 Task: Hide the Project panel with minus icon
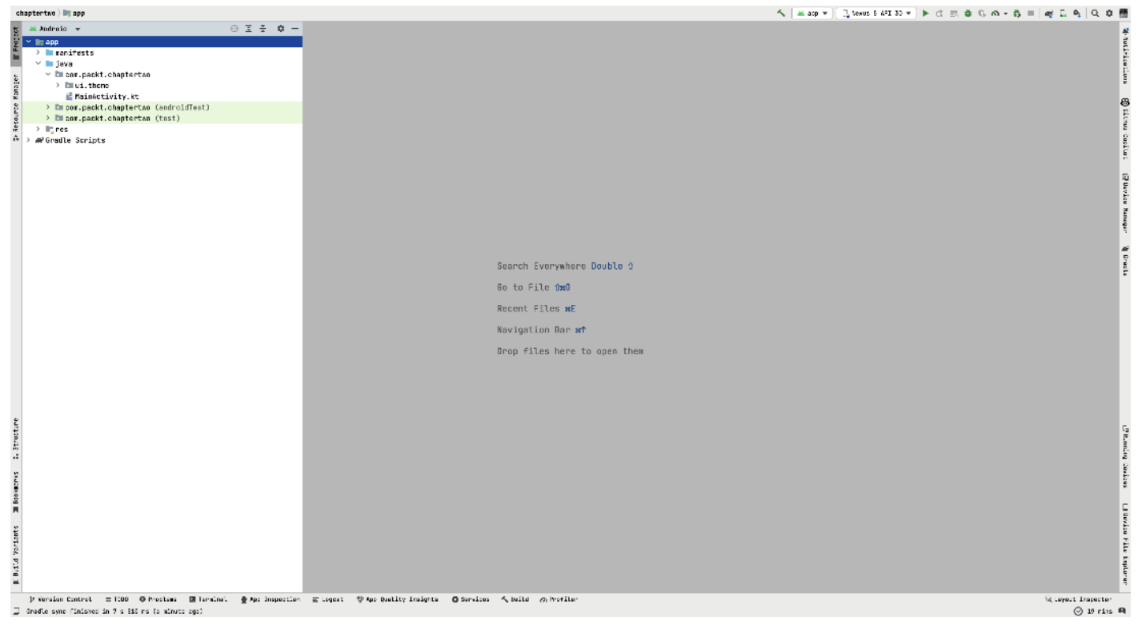[295, 29]
